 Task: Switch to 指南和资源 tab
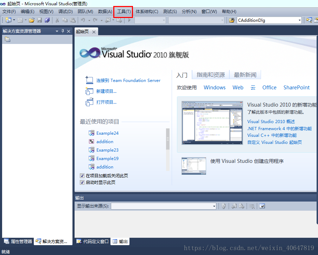[x=210, y=75]
